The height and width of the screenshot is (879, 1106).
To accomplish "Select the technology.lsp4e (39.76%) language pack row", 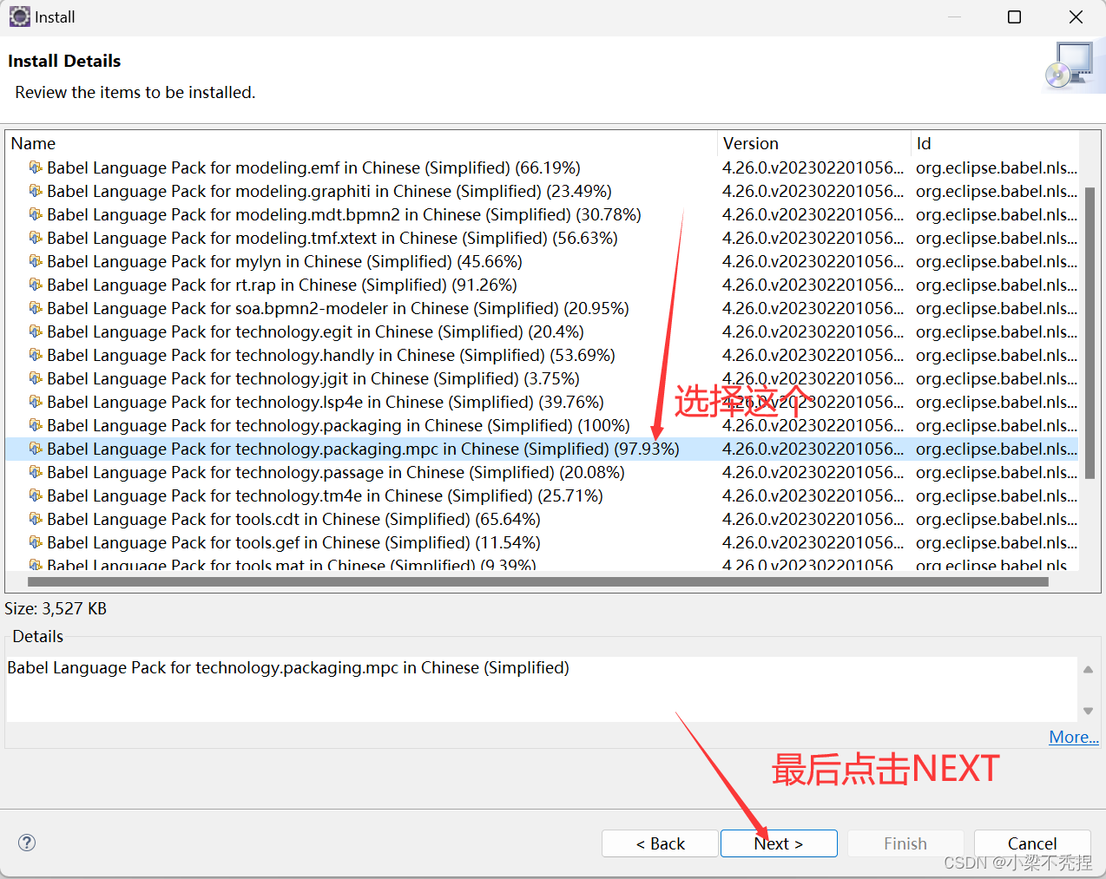I will tap(542, 402).
